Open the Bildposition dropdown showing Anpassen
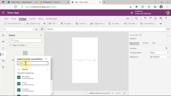The image size is (171, 96). (x=160, y=57)
